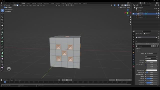Open the Modifiers wrench properties tab
160x90 pixels.
point(133,55)
